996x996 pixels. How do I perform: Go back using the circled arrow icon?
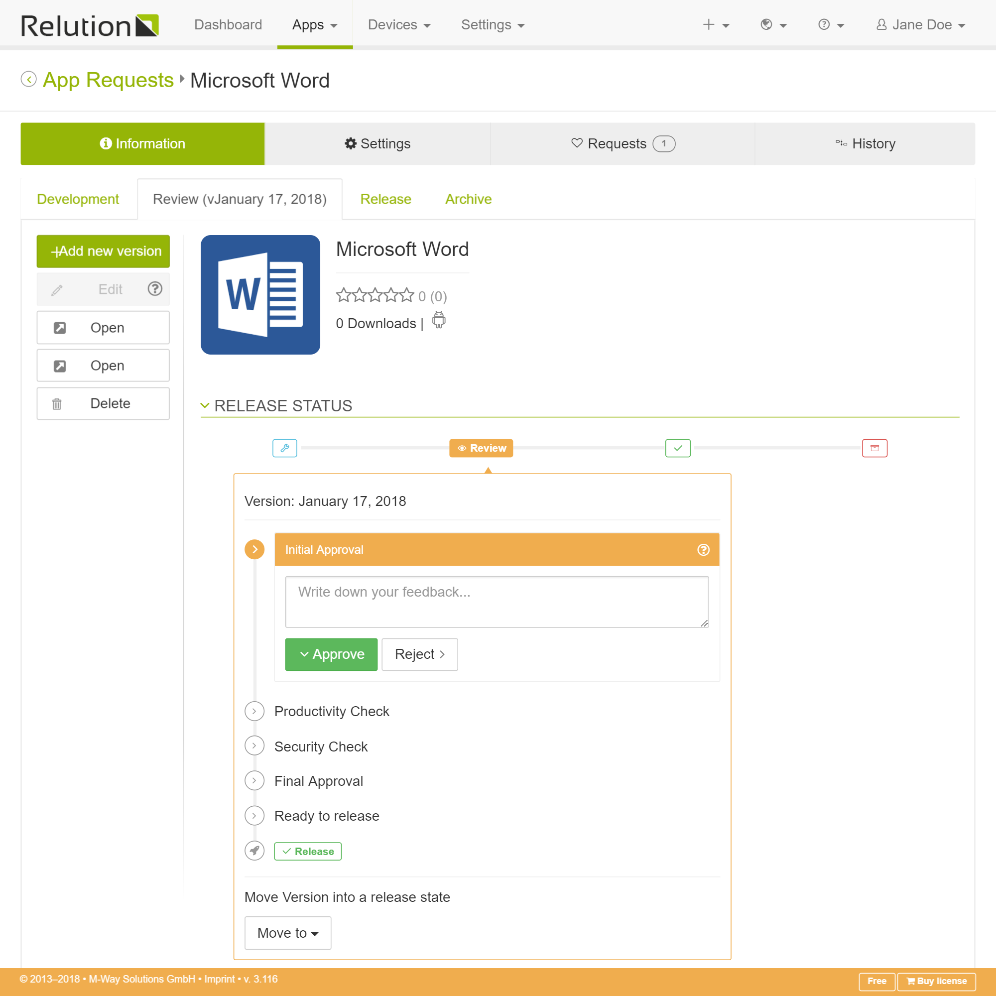(29, 79)
